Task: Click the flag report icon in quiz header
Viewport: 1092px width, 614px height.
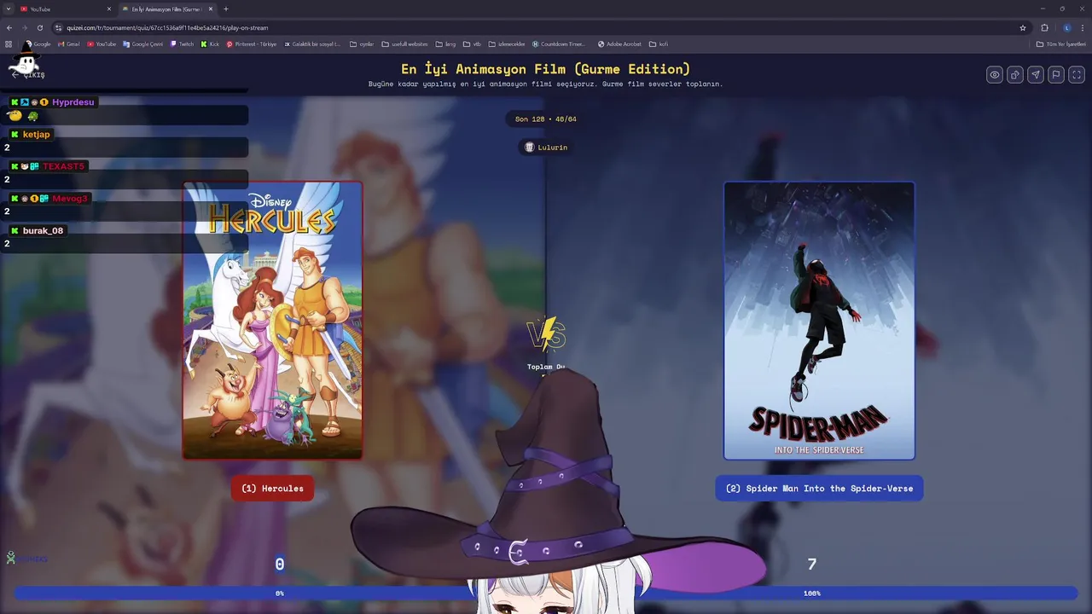Action: point(1056,75)
